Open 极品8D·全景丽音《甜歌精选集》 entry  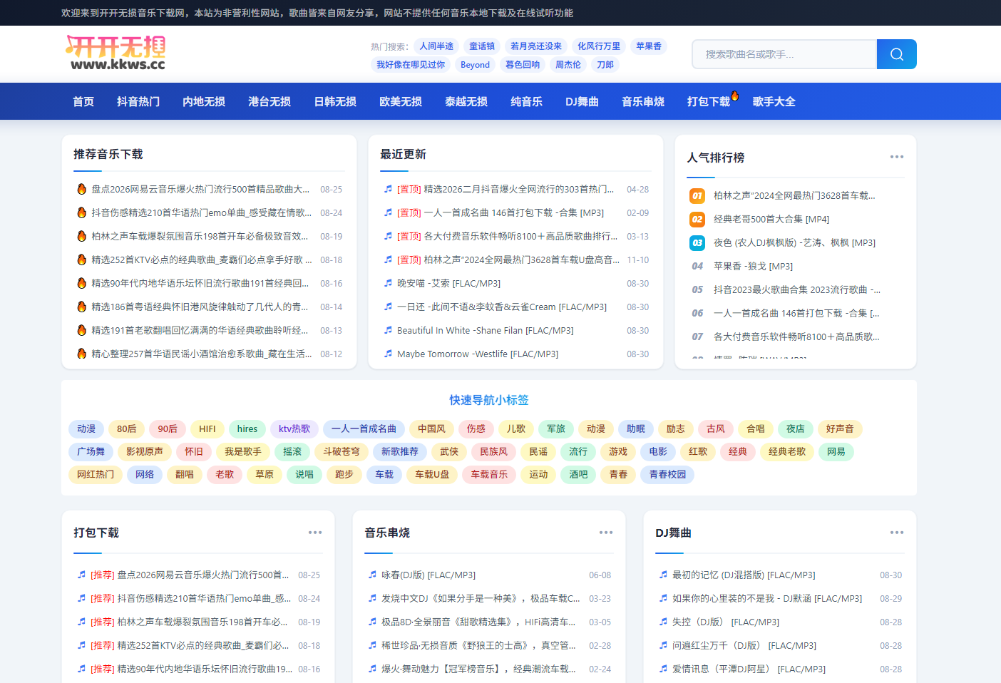coord(478,622)
